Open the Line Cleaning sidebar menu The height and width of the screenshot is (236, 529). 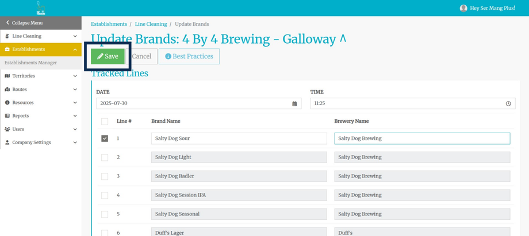[41, 36]
